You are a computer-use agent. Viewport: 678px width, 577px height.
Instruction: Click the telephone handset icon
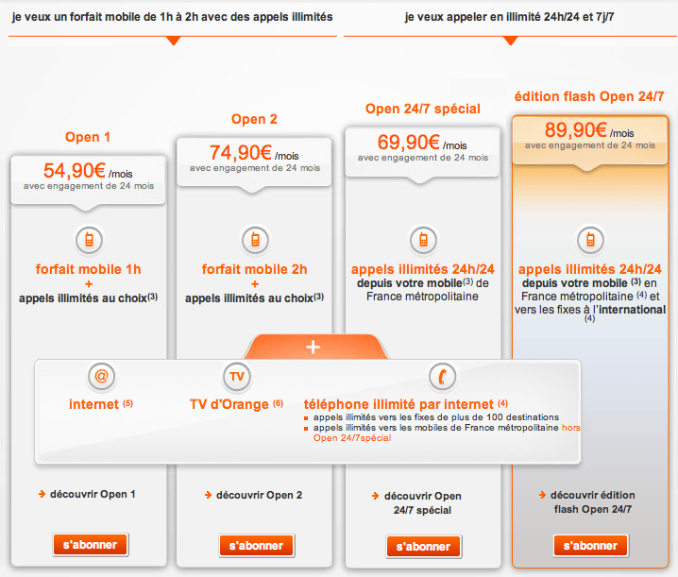click(x=442, y=376)
